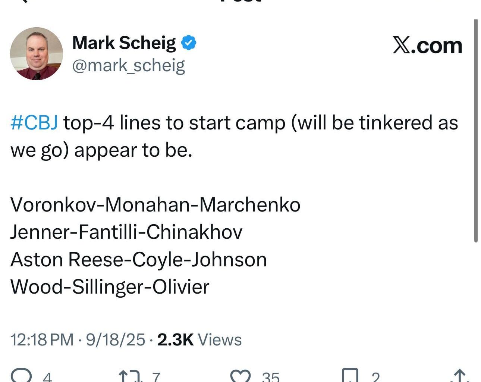Toggle the bookmark state of the post
This screenshot has width=481, height=382.
(350, 376)
